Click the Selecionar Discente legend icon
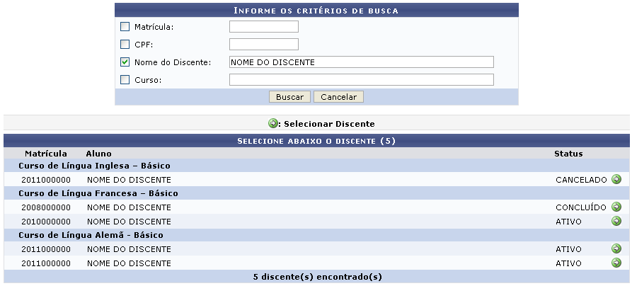The image size is (632, 286). coord(273,123)
